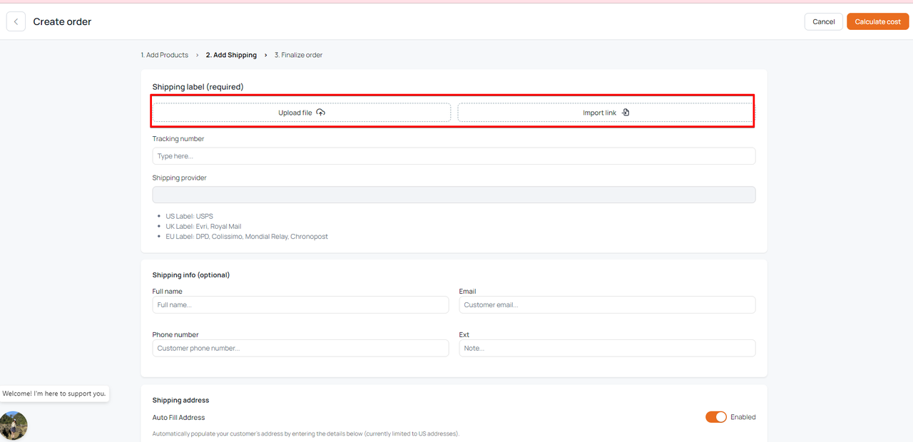This screenshot has width=913, height=442.
Task: Open the support chat avatar
Action: pos(14,426)
